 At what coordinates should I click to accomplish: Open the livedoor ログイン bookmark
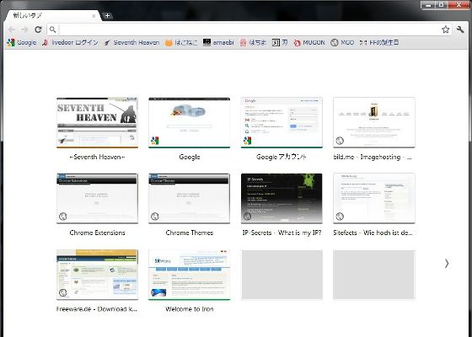tap(70, 43)
